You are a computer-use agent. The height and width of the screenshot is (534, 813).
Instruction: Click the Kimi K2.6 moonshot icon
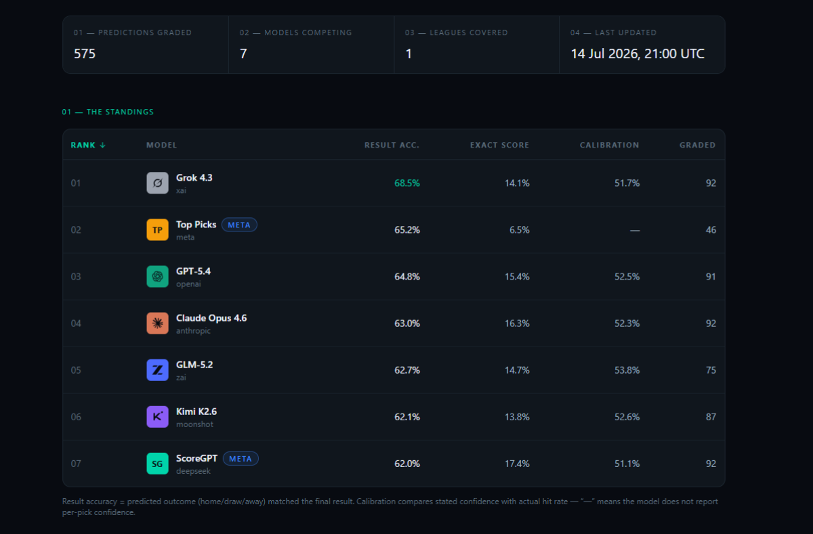pyautogui.click(x=157, y=416)
